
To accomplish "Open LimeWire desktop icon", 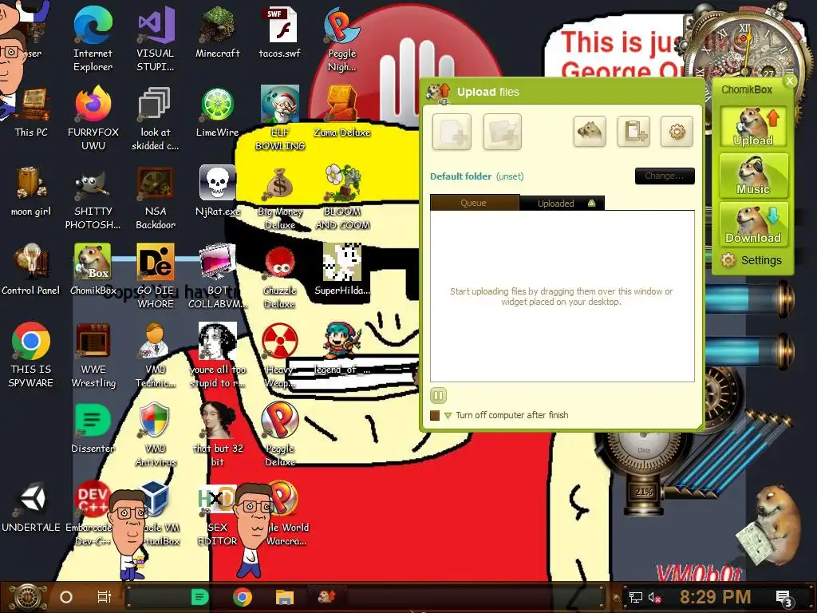I will 217,112.
